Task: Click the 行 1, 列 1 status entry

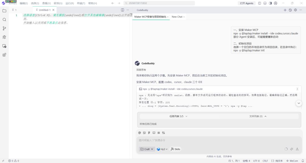Action: point(234,161)
